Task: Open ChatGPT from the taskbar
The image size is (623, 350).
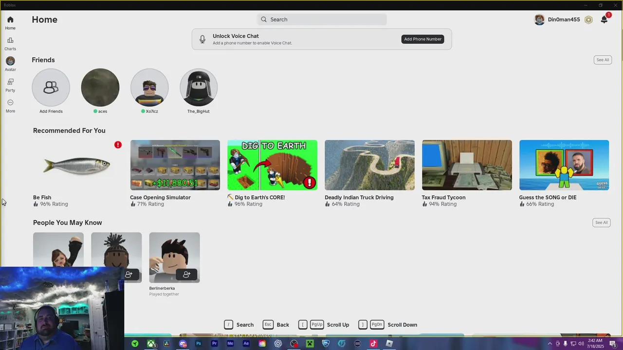Action: click(x=278, y=344)
